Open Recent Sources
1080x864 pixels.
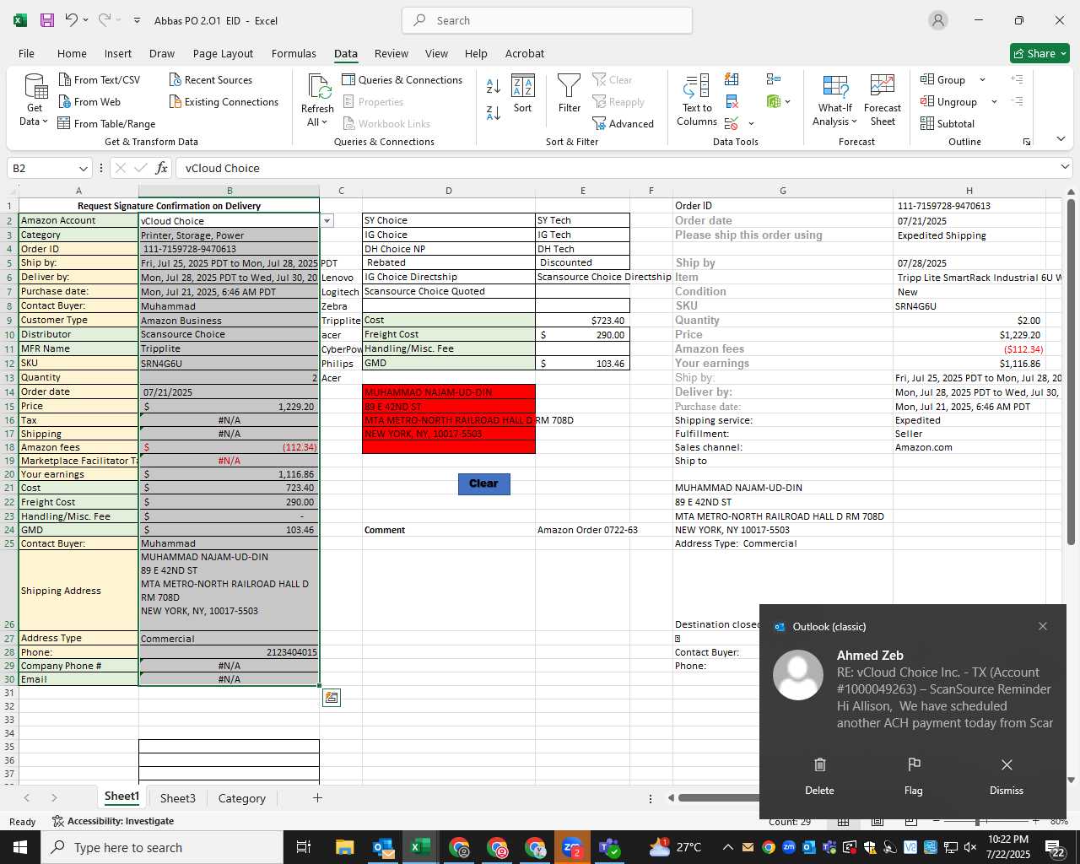click(210, 79)
